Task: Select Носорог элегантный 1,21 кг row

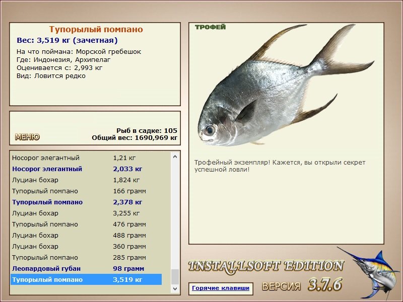Action: tap(86, 158)
